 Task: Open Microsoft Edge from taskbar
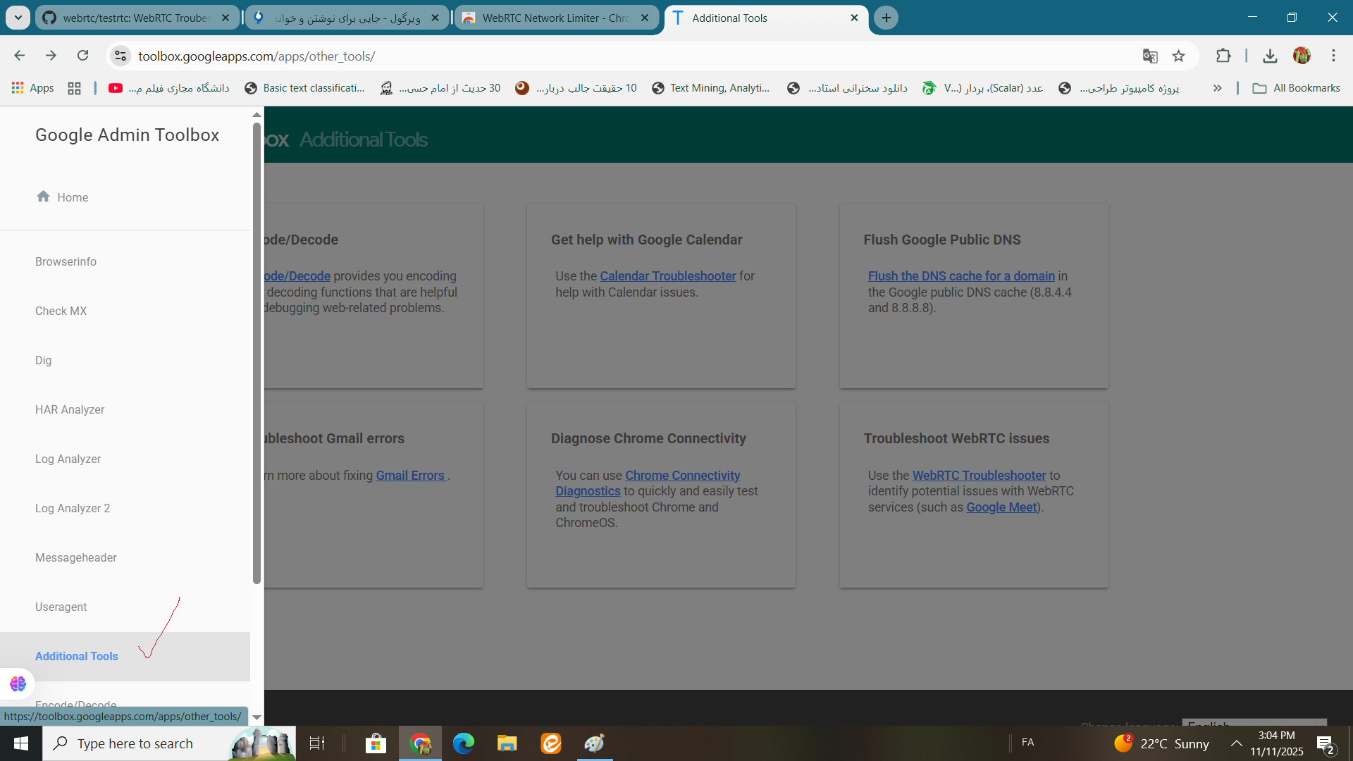(x=463, y=743)
